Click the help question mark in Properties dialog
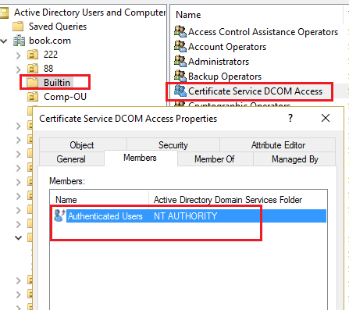This screenshot has width=349, height=310. (x=290, y=118)
